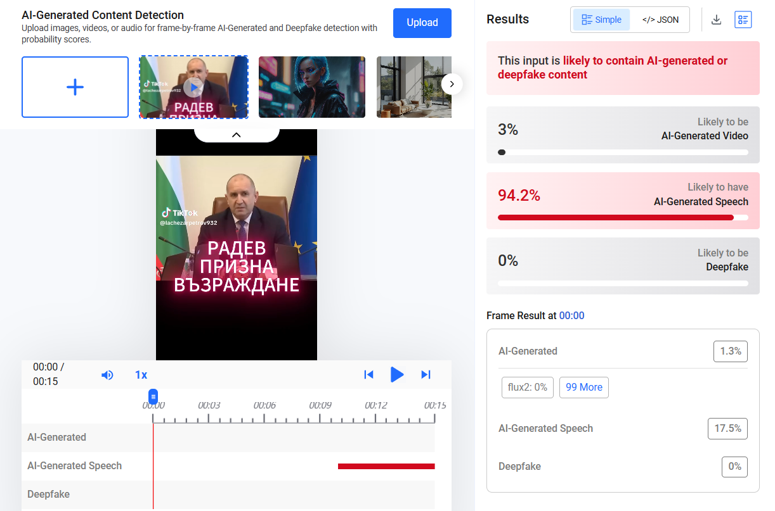Click the AI-Generated Video 3% result card
The image size is (775, 511).
(623, 135)
